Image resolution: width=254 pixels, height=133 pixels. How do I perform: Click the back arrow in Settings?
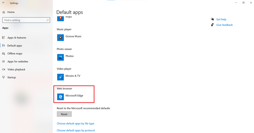tap(3, 3)
